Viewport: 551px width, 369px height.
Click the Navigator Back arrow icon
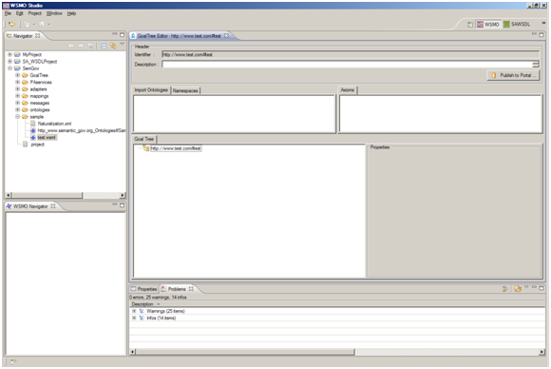(x=71, y=46)
